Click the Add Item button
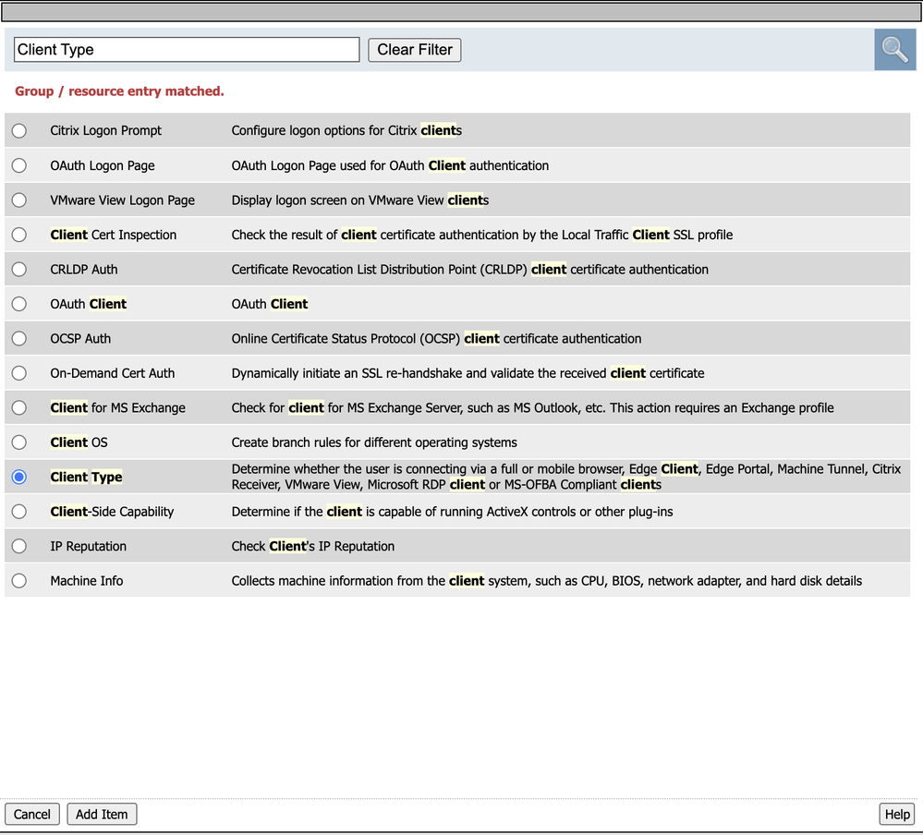Viewport: 923px width, 835px height. point(102,814)
